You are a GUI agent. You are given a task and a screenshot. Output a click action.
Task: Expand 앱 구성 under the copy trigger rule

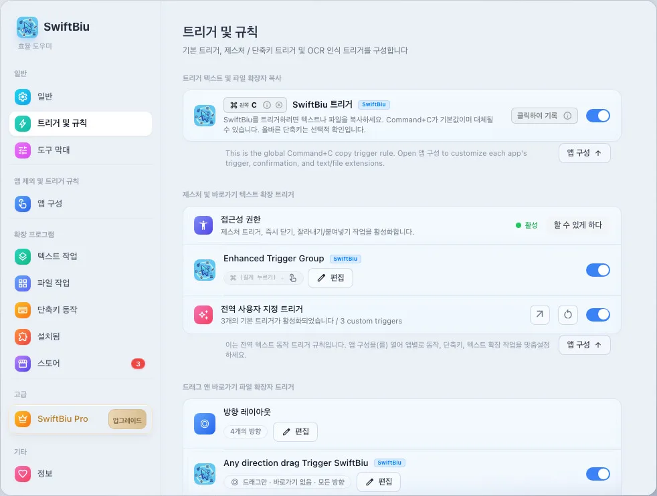click(585, 153)
